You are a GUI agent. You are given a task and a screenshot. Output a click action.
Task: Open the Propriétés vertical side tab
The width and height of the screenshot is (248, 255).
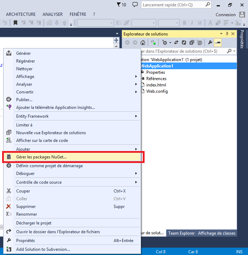(242, 39)
